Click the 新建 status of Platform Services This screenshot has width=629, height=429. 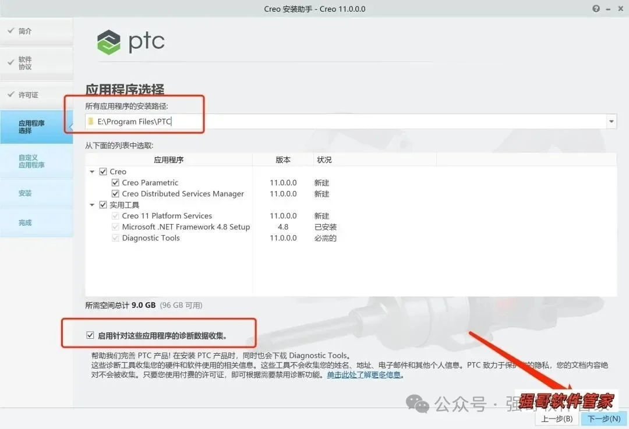click(x=321, y=216)
